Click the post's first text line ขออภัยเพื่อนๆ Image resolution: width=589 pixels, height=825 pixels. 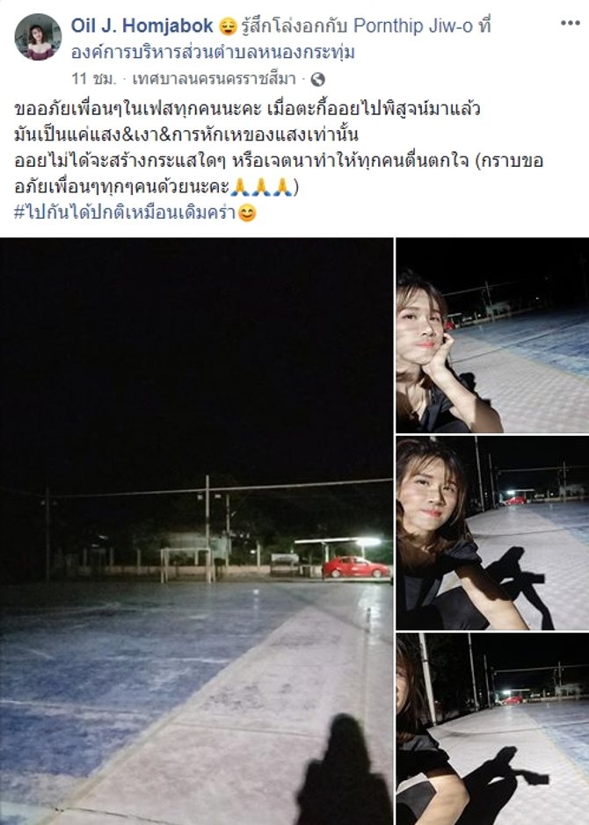[x=247, y=110]
